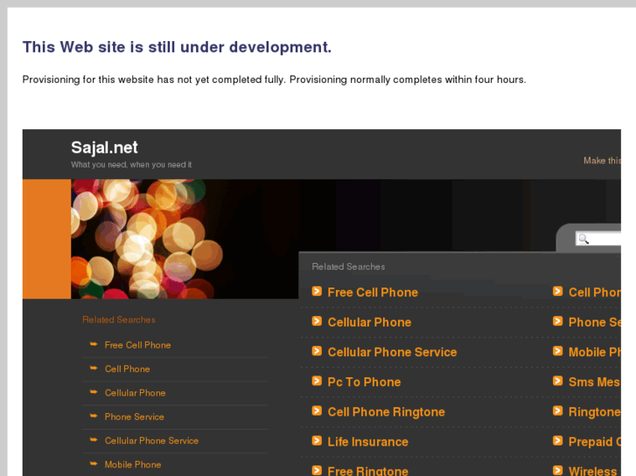
Task: Click arrow icon next to Cellular Phone Service in main list
Action: (317, 351)
